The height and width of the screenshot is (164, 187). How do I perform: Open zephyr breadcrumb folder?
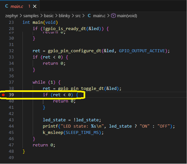click(12, 16)
